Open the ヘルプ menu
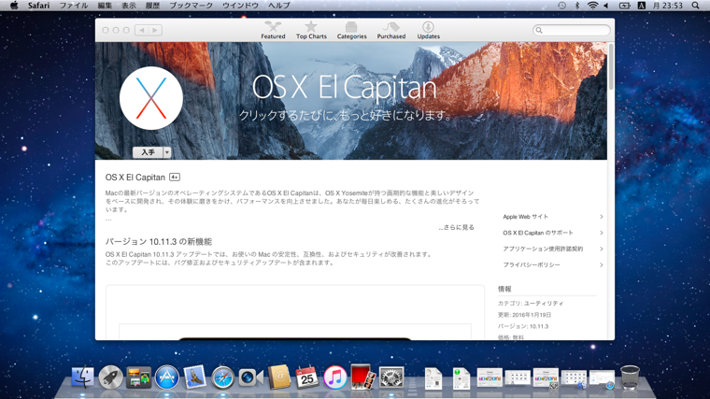This screenshot has height=399, width=710. coord(279,6)
